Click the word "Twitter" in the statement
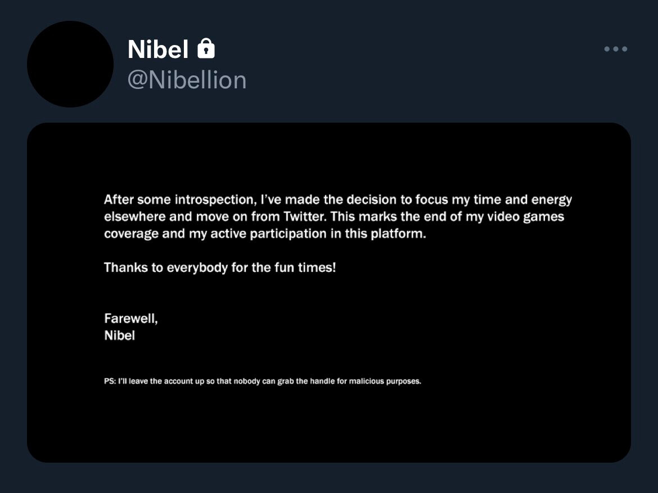This screenshot has width=658, height=493. pyautogui.click(x=319, y=217)
